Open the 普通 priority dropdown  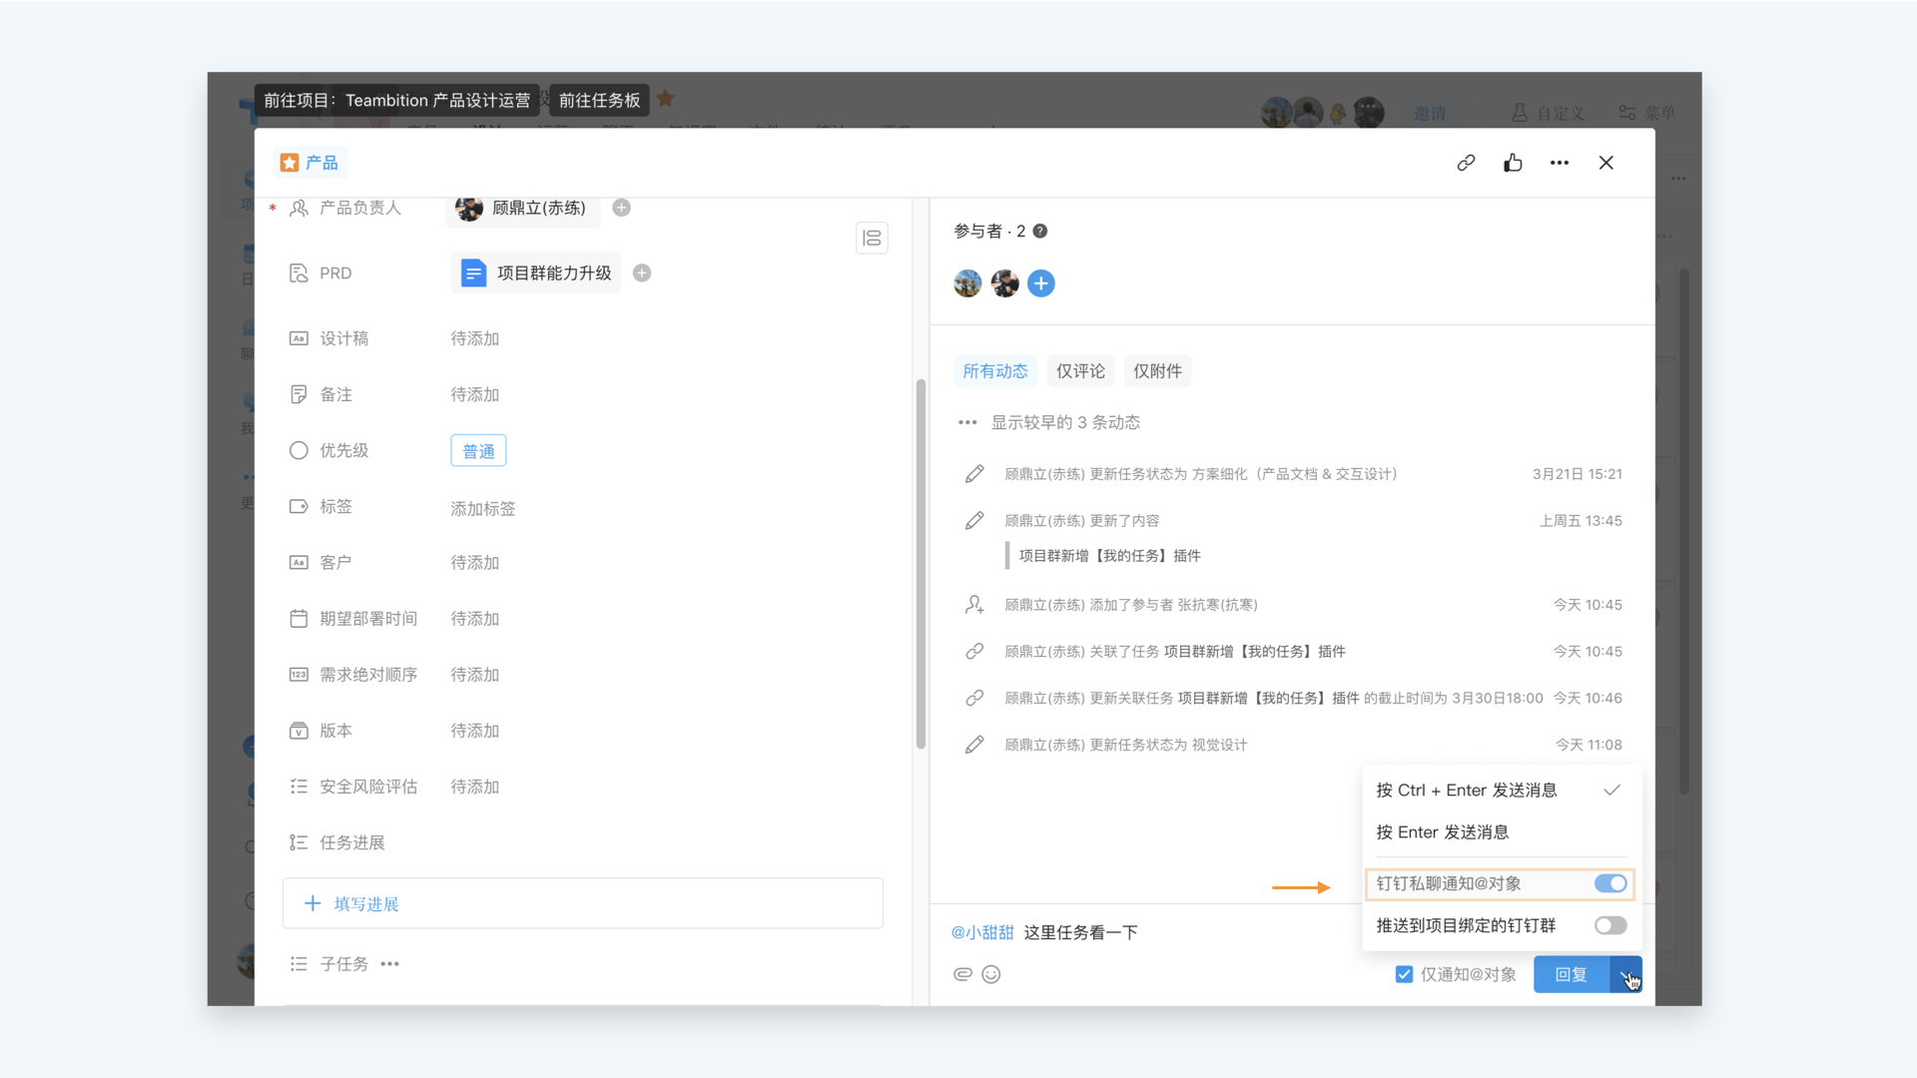pyautogui.click(x=478, y=451)
